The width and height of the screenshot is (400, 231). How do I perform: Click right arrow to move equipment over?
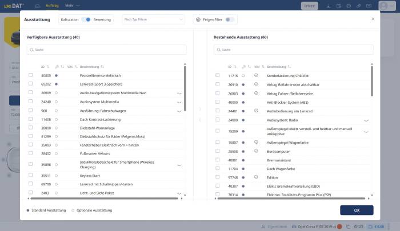(199, 109)
